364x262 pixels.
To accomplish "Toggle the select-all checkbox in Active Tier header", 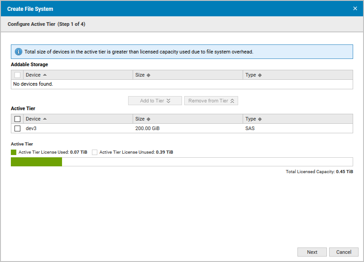I will 17,118.
